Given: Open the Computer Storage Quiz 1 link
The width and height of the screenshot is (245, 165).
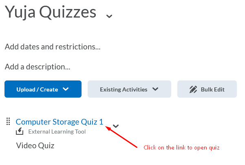Looking at the screenshot, I should coord(59,121).
